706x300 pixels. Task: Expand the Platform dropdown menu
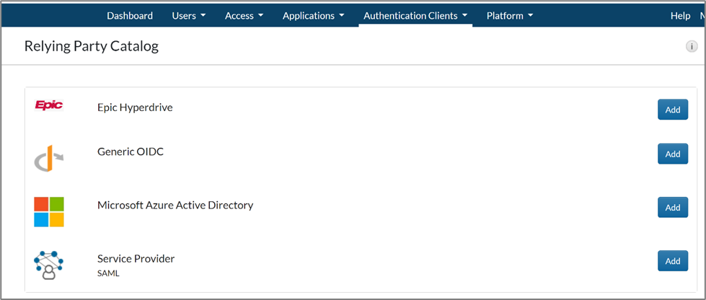(510, 15)
